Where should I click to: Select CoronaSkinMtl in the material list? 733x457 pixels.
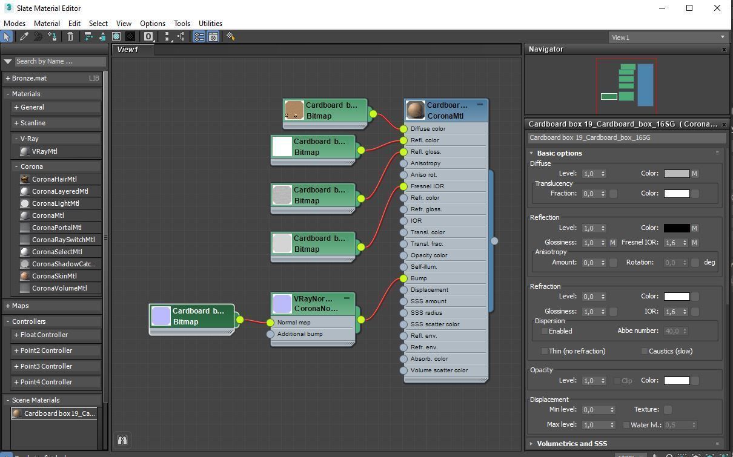coord(55,276)
